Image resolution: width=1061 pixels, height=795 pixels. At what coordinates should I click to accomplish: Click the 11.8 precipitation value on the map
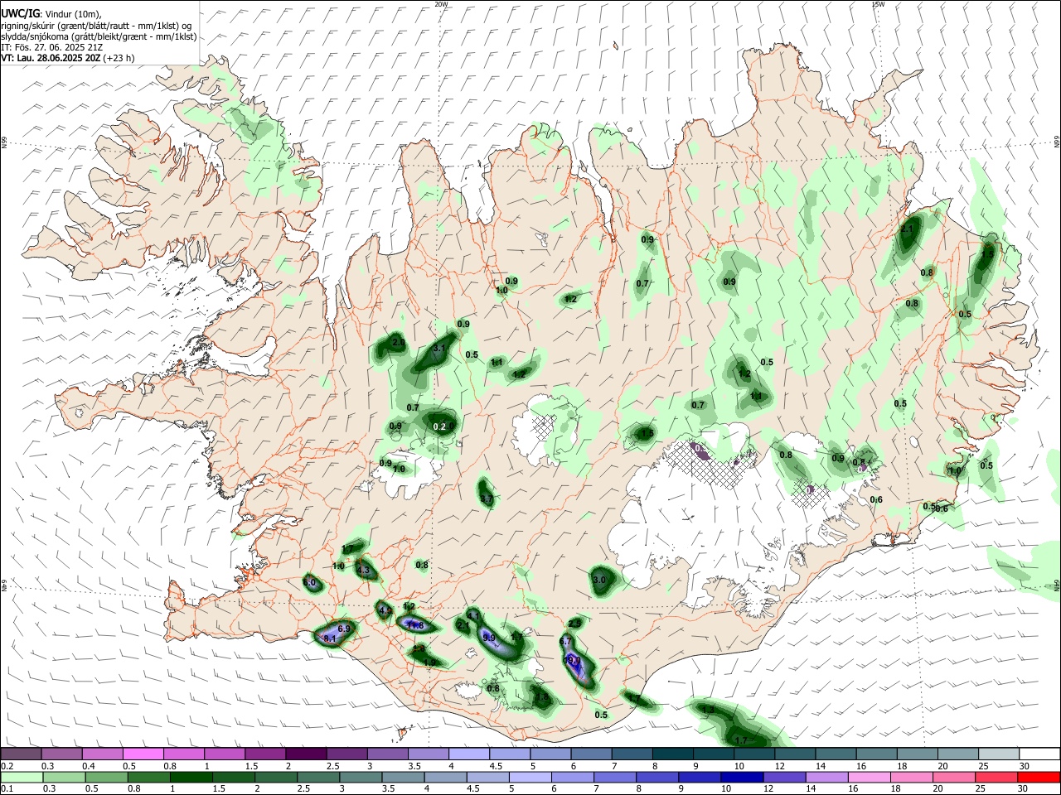pos(414,625)
